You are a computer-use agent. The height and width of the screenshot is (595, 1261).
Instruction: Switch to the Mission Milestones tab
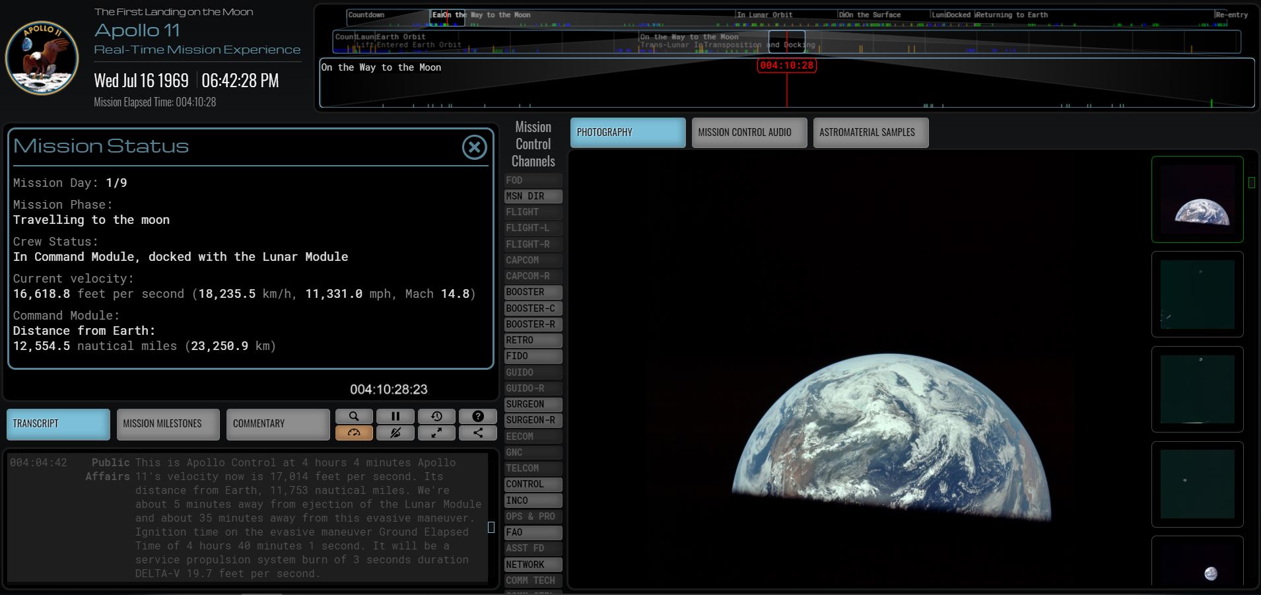click(x=168, y=424)
